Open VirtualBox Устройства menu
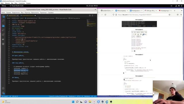 point(22,3)
